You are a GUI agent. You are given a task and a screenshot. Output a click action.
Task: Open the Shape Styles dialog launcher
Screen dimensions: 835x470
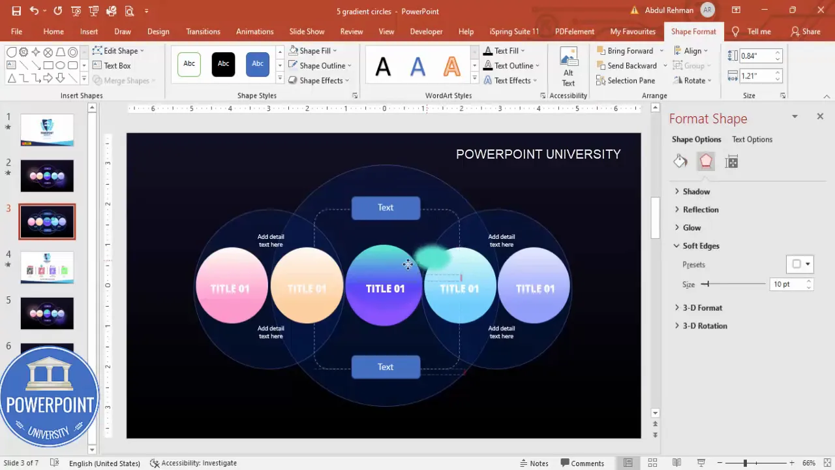point(355,95)
